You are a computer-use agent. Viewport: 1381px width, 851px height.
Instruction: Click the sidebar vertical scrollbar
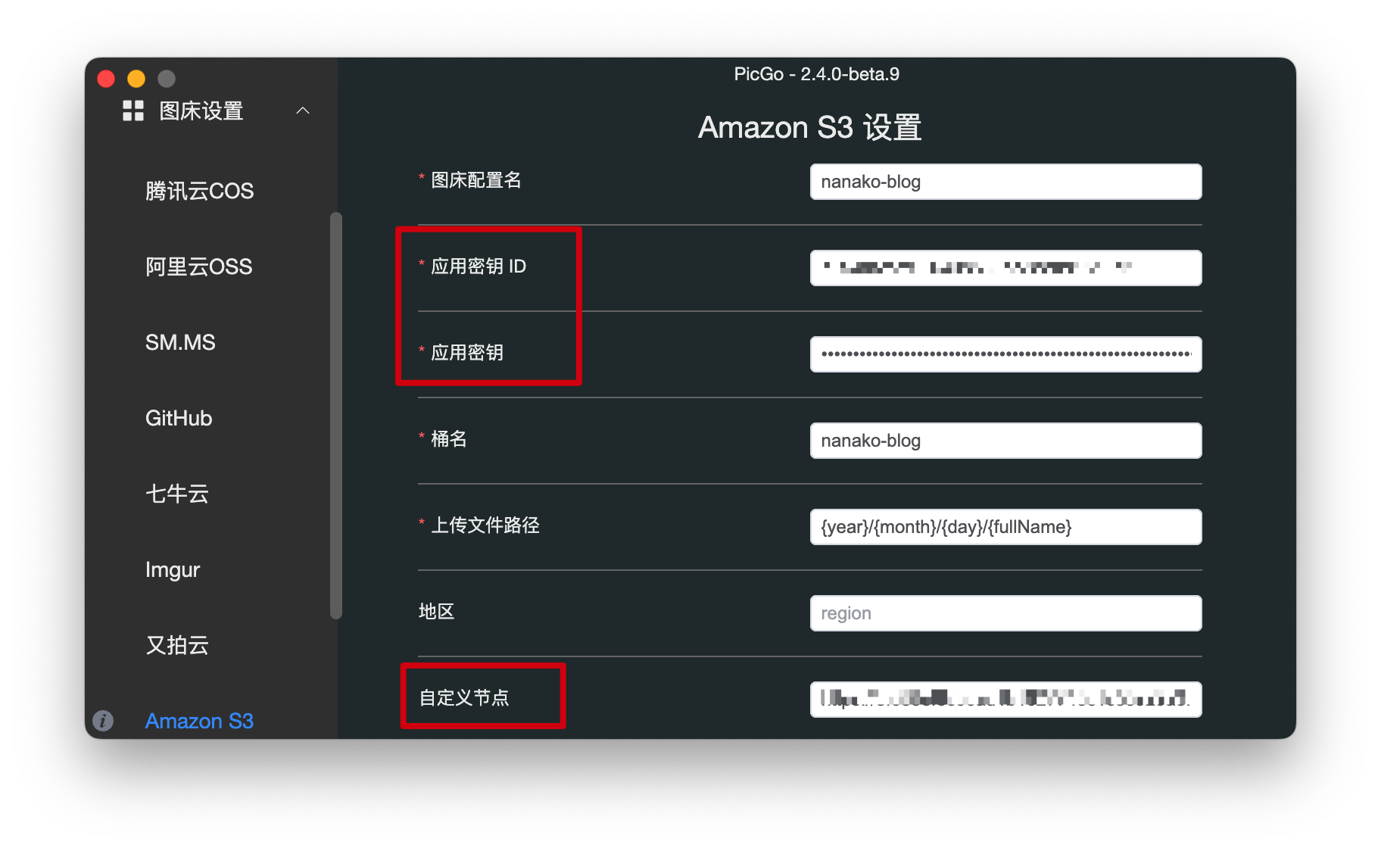pos(336,415)
